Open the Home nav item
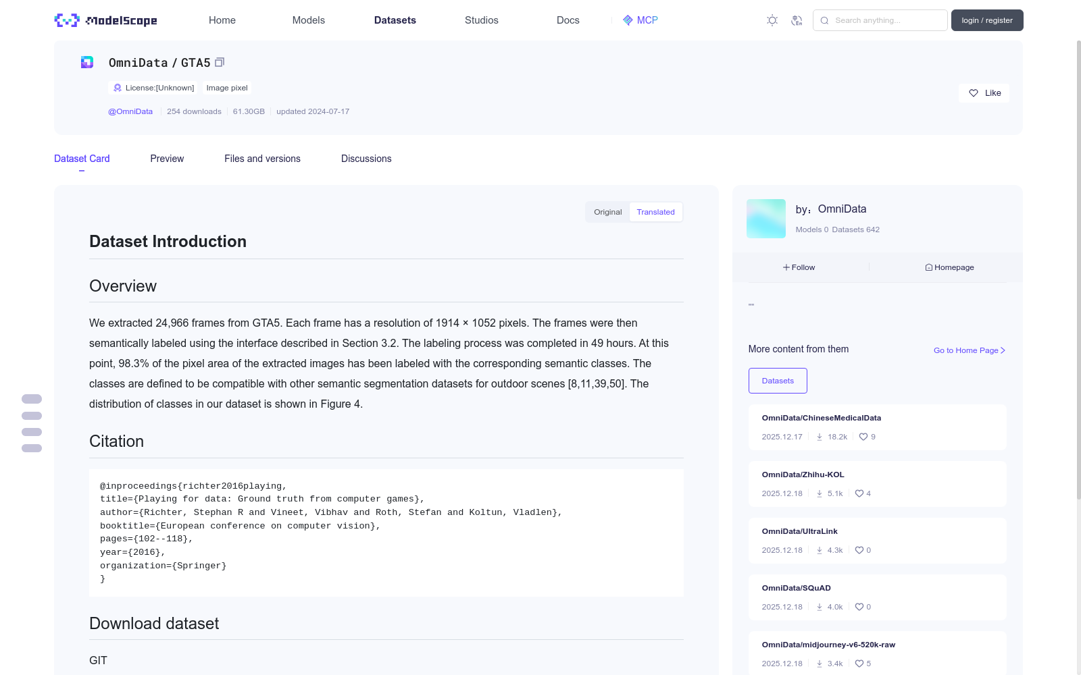Image resolution: width=1081 pixels, height=675 pixels. (222, 20)
